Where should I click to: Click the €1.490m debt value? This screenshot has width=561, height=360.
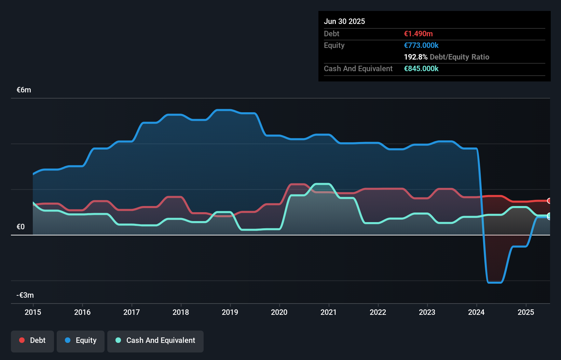click(419, 34)
